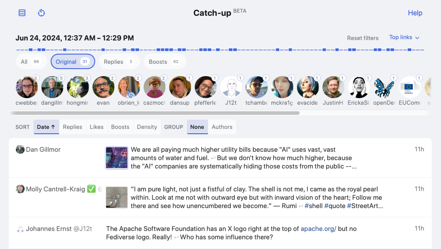Group posts by Authors
This screenshot has width=441, height=249.
click(x=222, y=127)
